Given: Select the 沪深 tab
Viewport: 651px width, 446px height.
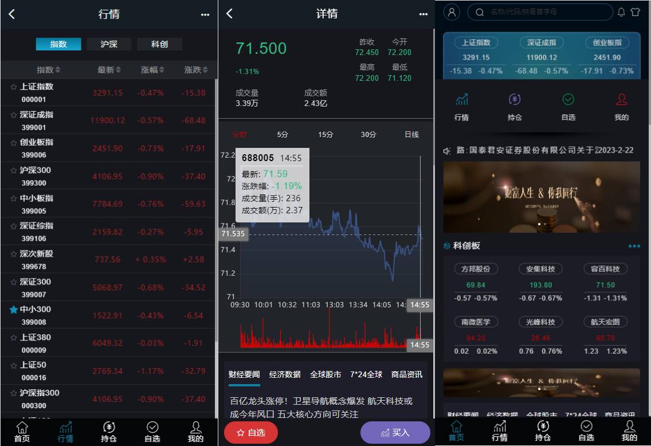Looking at the screenshot, I should 109,44.
